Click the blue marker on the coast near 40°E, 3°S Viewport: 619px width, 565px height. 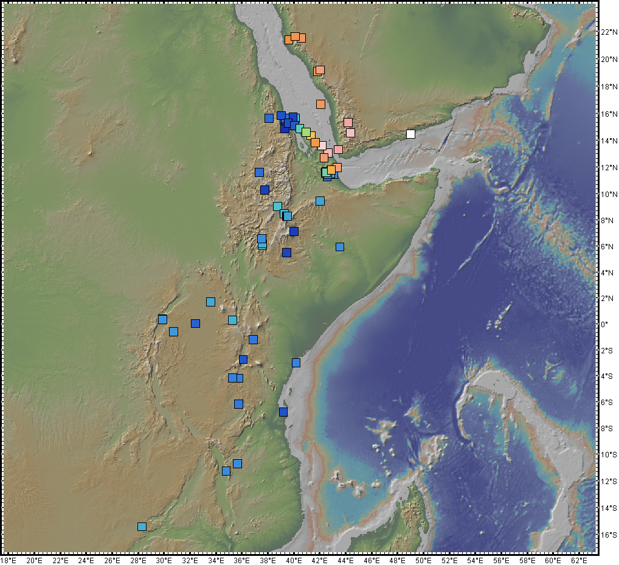pos(296,362)
